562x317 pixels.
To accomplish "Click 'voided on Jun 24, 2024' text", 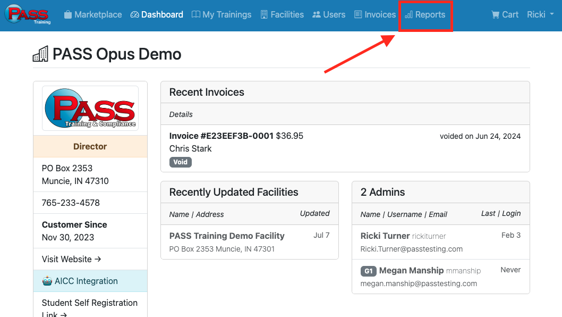I will click(x=480, y=136).
